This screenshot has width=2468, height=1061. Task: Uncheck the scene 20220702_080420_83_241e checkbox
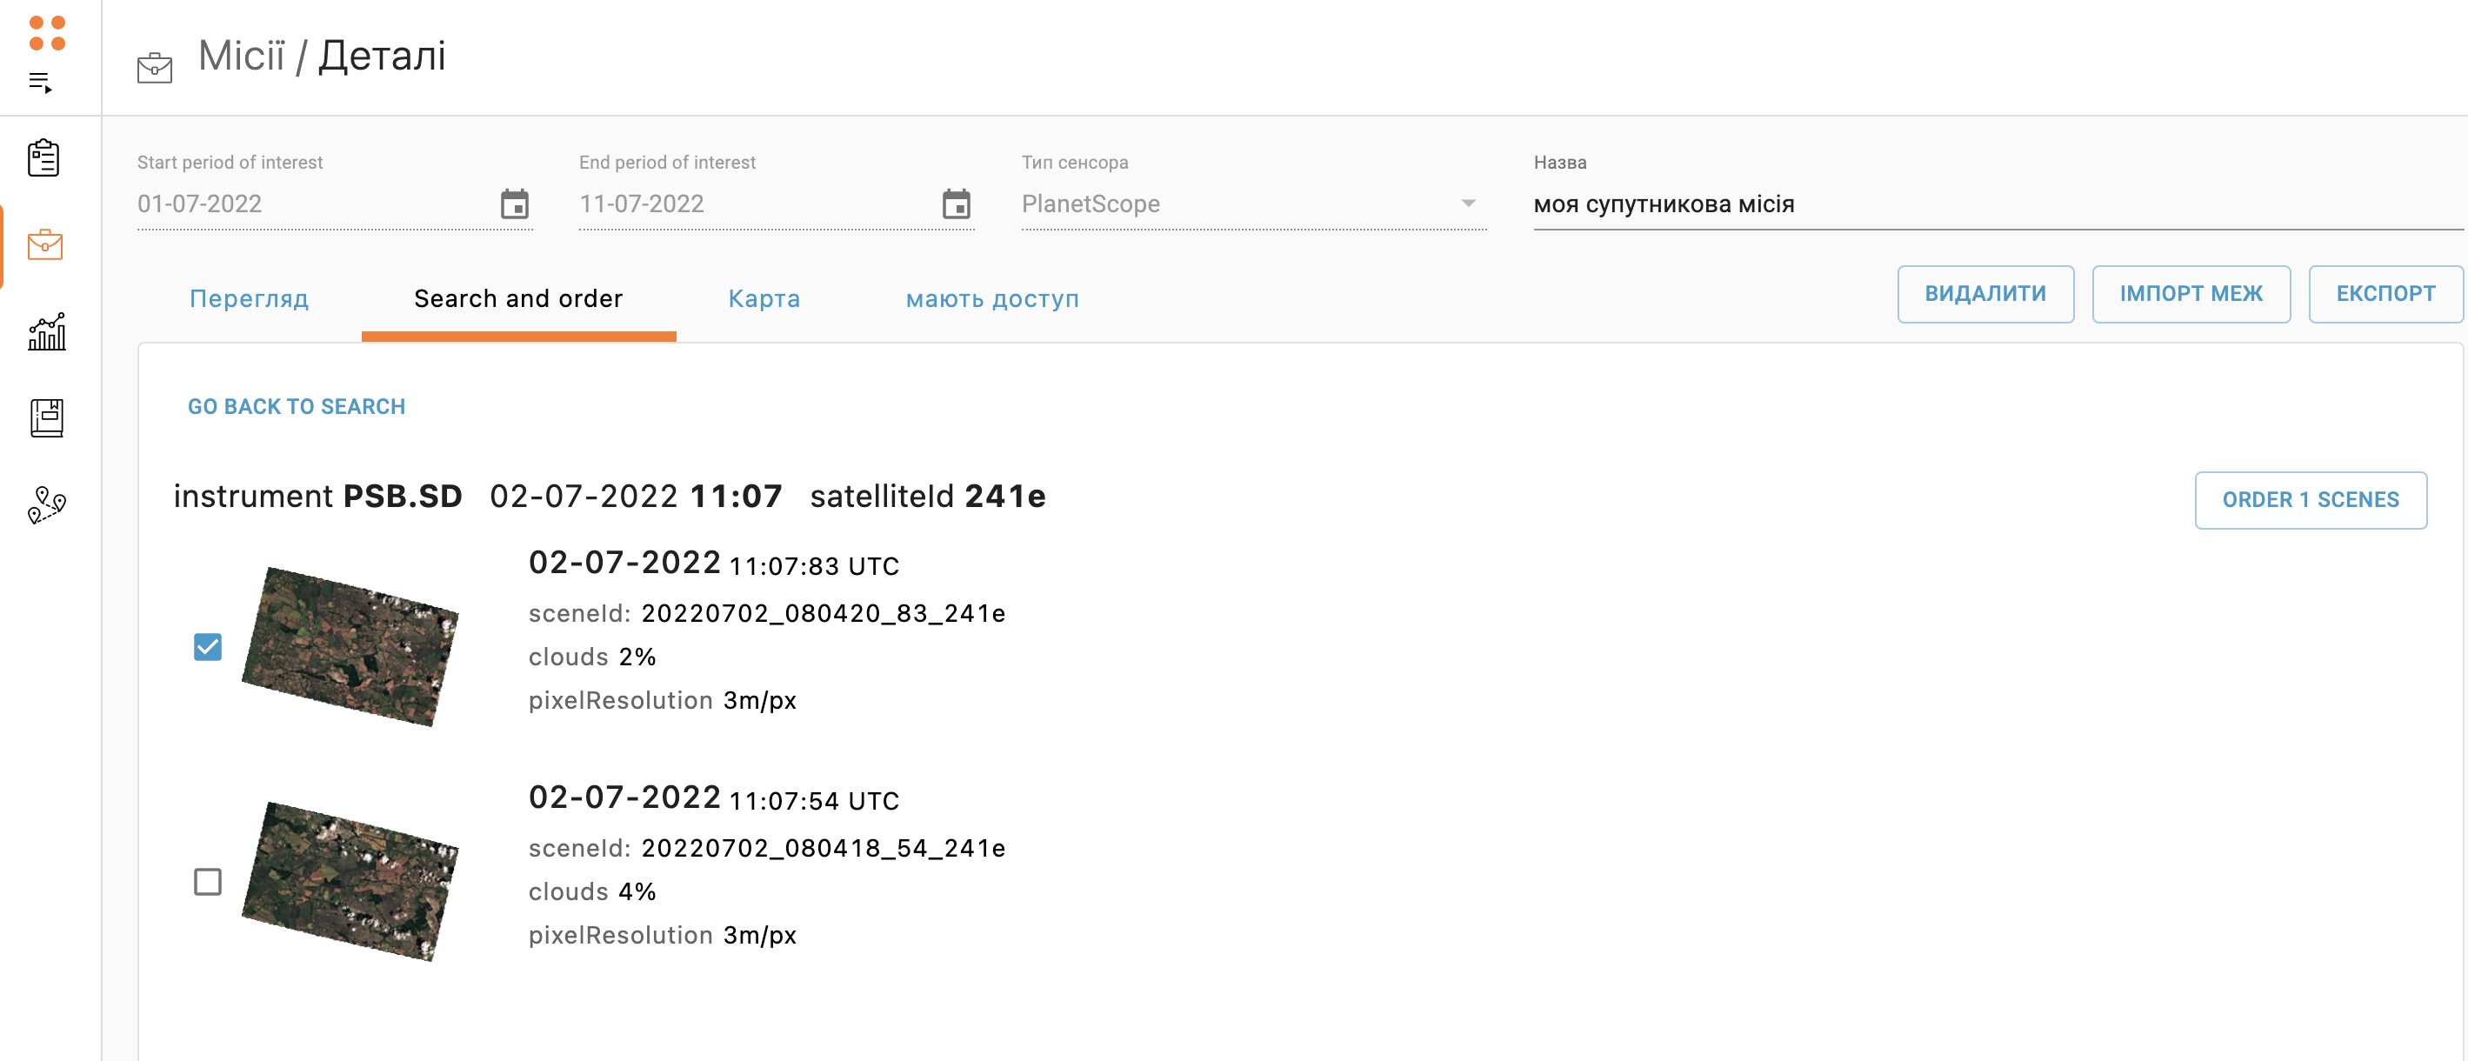click(207, 647)
